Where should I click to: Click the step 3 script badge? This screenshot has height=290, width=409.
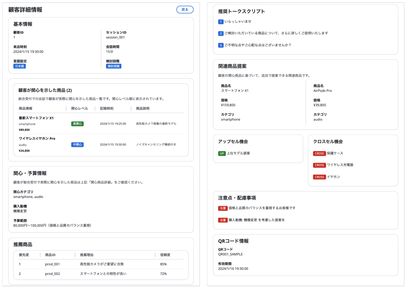pos(221,45)
